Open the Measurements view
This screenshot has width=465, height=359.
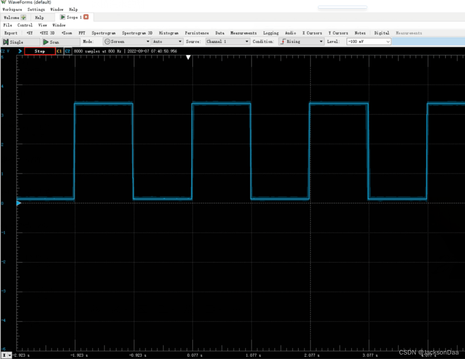click(243, 33)
